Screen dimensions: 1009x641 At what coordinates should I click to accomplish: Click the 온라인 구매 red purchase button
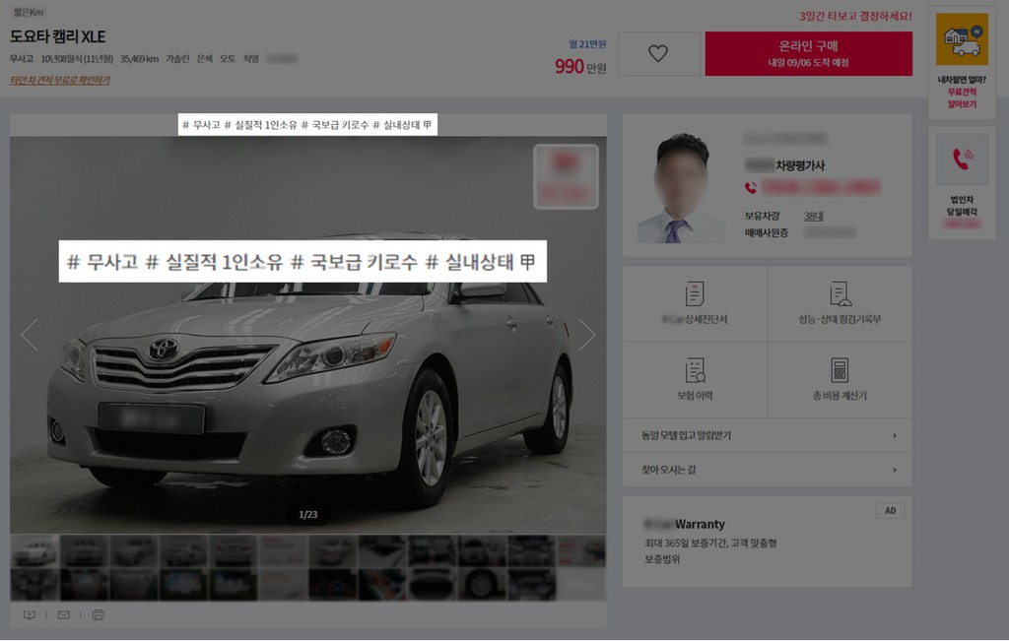point(808,53)
